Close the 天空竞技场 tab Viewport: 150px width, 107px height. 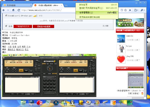[31, 5]
